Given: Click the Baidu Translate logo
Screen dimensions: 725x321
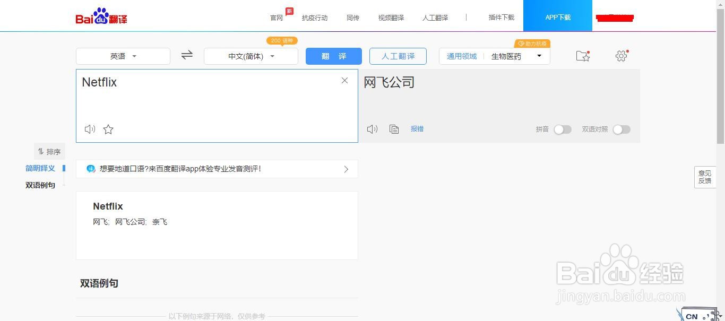Looking at the screenshot, I should click(x=101, y=16).
